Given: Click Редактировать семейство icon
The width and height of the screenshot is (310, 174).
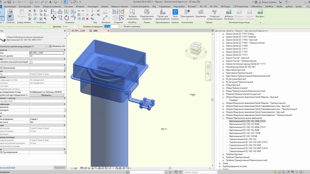Looking at the screenshot, I should (147, 14).
